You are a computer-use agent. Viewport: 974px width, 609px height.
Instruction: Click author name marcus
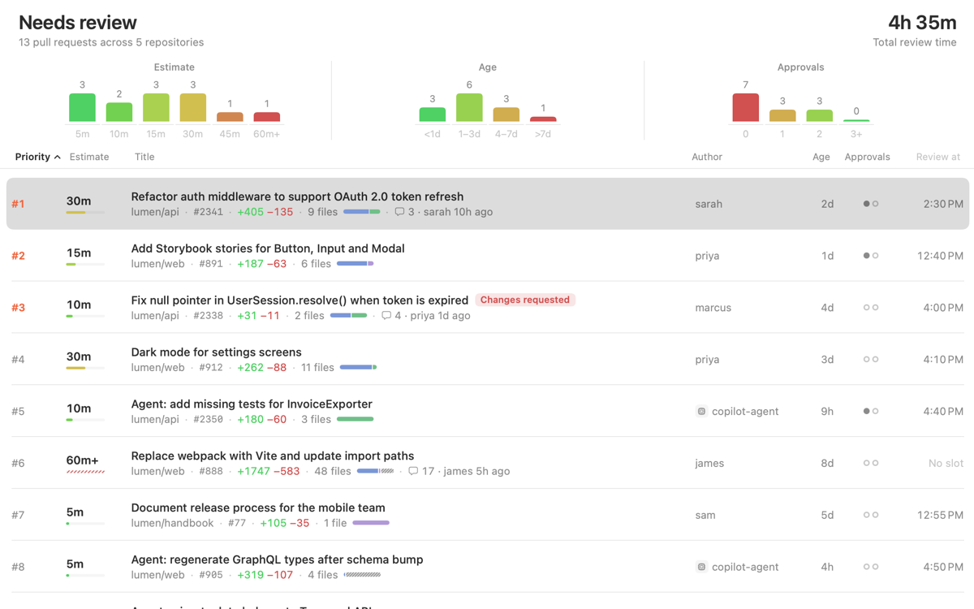point(713,308)
